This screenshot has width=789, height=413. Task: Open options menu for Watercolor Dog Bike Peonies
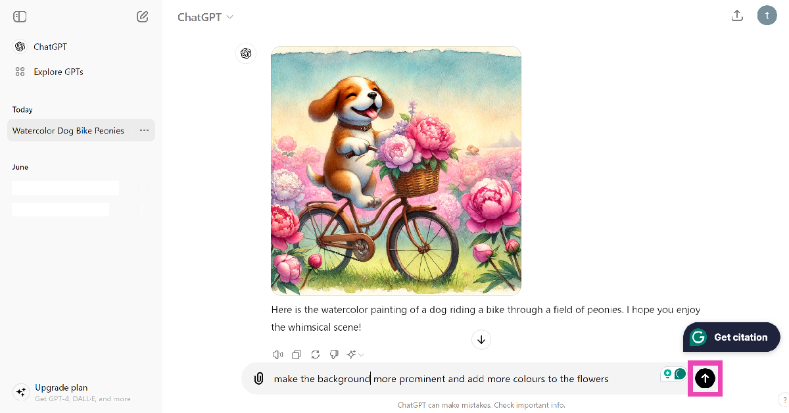pyautogui.click(x=144, y=130)
